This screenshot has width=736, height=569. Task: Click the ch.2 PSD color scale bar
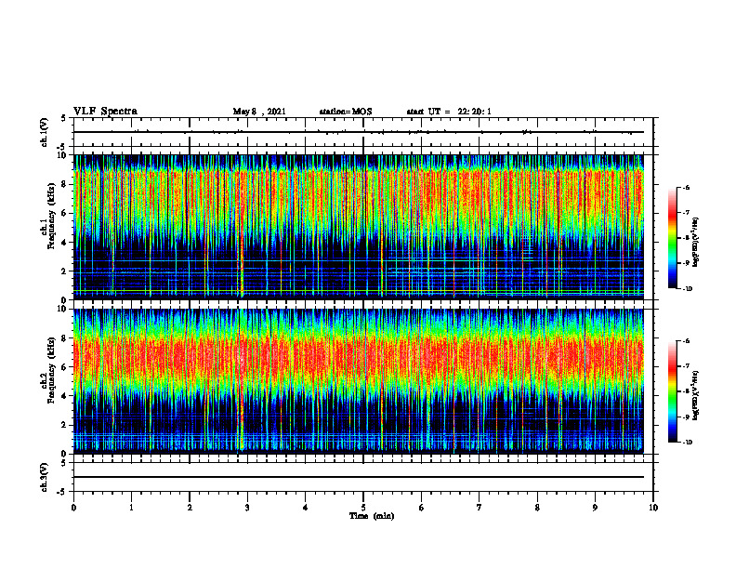tap(672, 391)
